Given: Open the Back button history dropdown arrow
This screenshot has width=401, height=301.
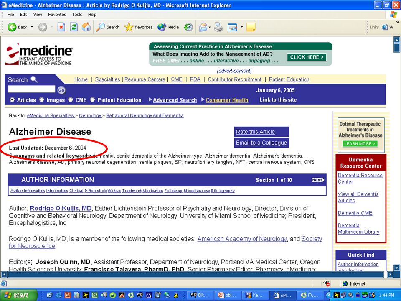Looking at the screenshot, I should (x=32, y=27).
